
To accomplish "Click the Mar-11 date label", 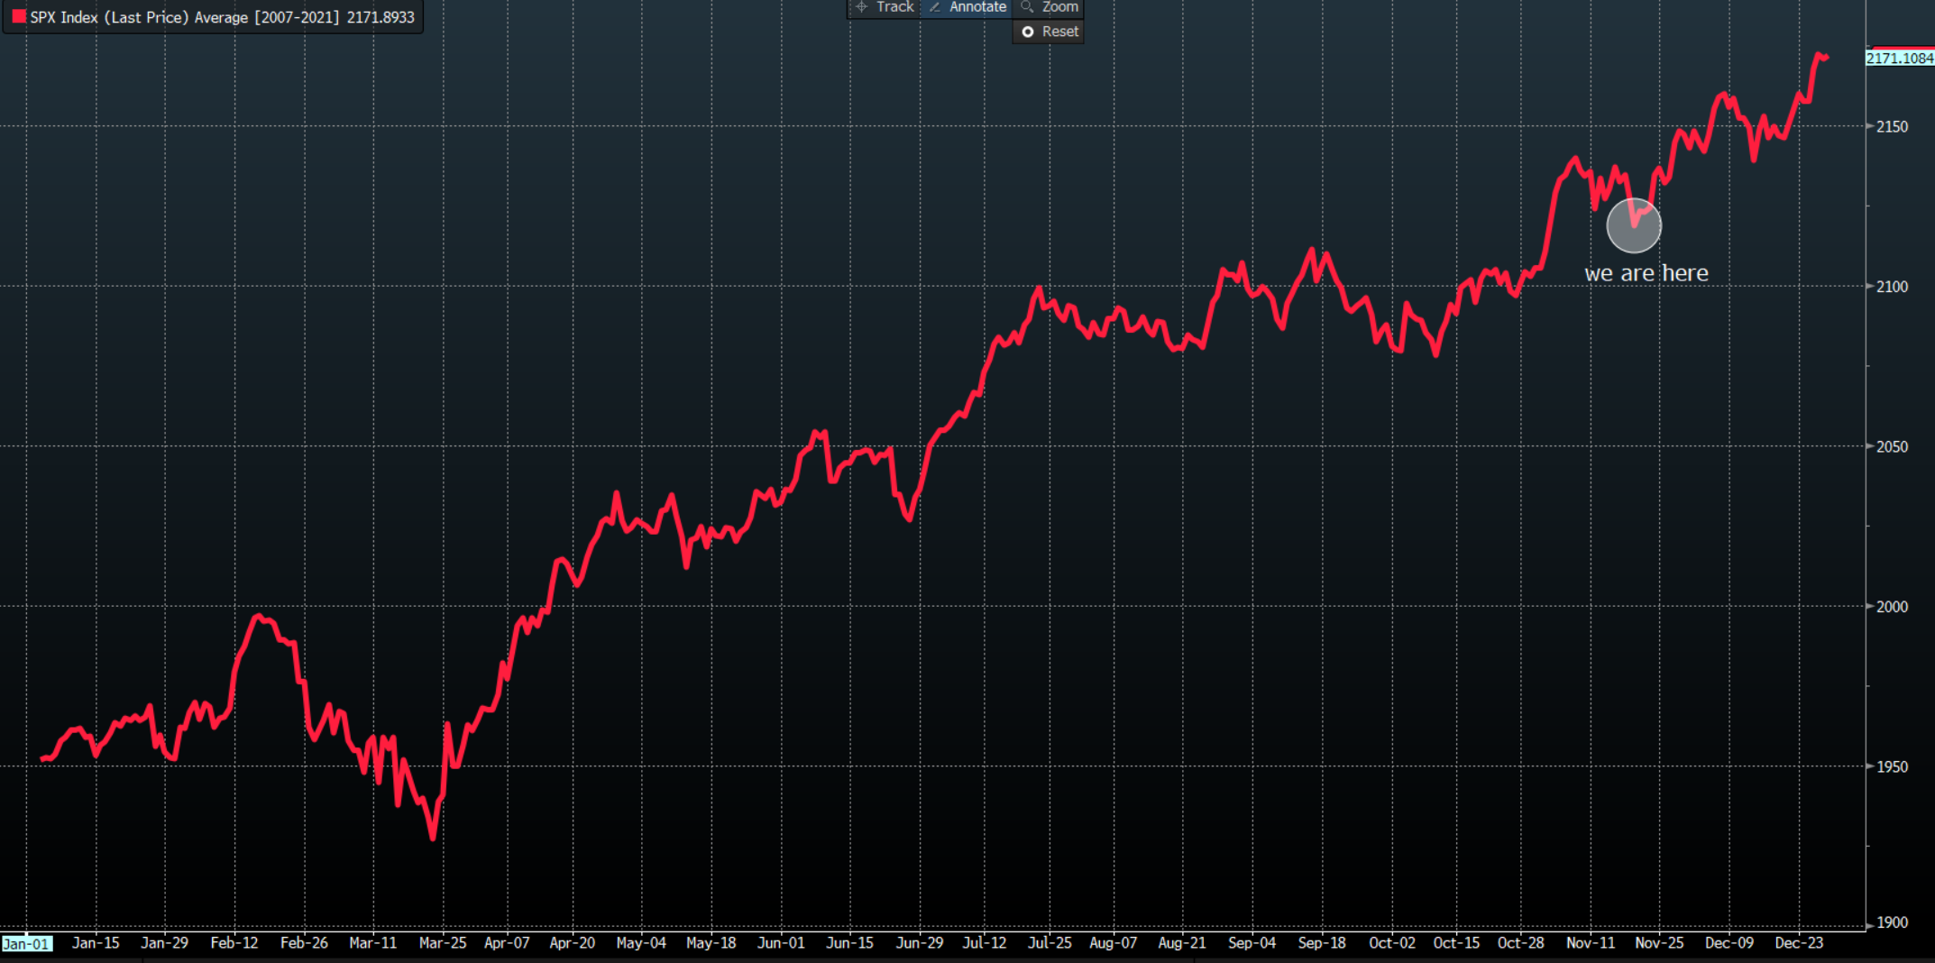I will pos(372,942).
